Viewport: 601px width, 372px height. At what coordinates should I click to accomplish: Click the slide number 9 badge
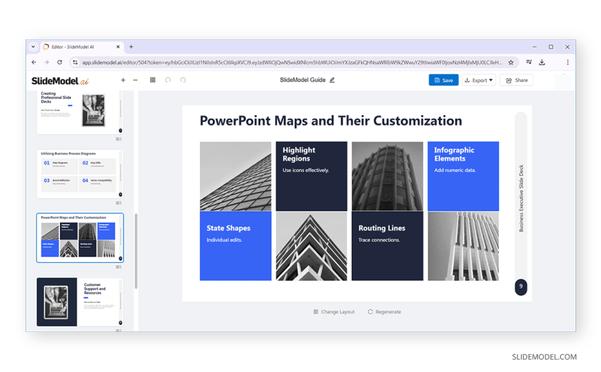coord(521,286)
